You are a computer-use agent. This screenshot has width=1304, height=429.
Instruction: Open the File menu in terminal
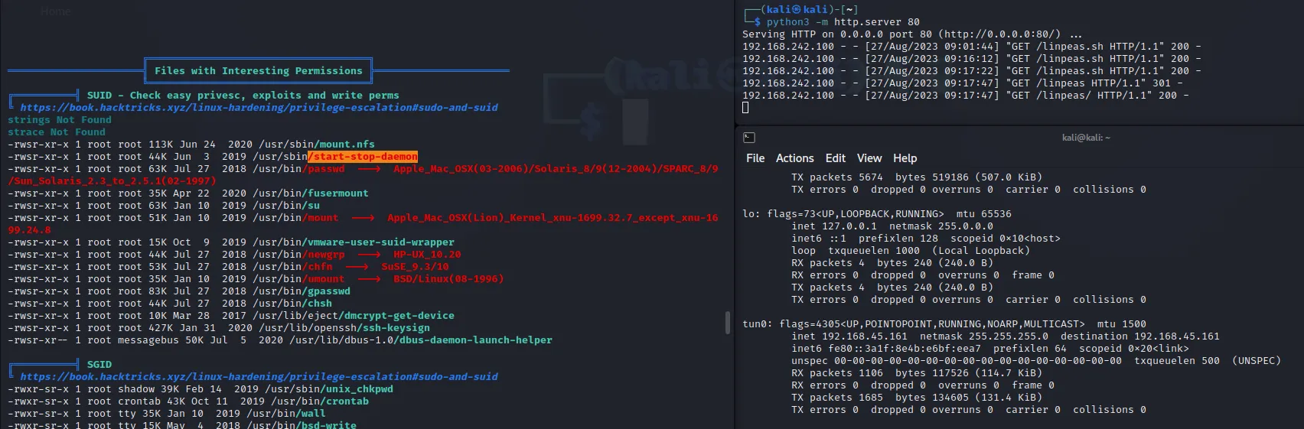[x=755, y=158]
